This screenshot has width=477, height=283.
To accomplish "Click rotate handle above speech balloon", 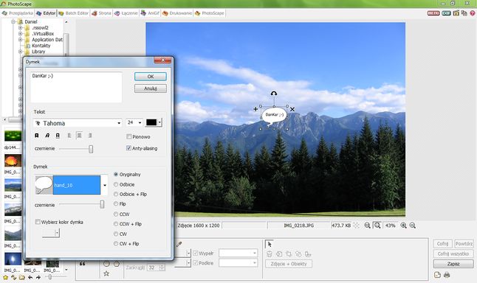I will (x=274, y=94).
